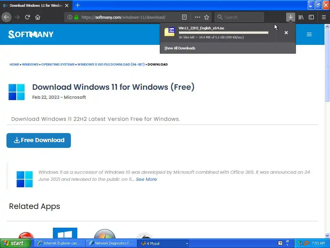Open the browser hamburger menu
The height and width of the screenshot is (248, 330).
click(x=324, y=17)
